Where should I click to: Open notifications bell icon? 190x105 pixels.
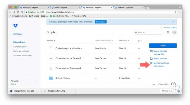click(168, 32)
